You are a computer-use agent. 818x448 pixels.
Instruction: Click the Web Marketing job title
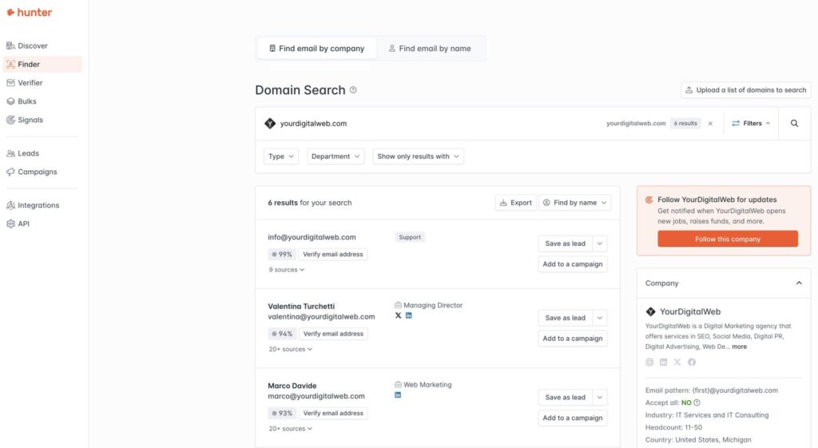coord(427,385)
